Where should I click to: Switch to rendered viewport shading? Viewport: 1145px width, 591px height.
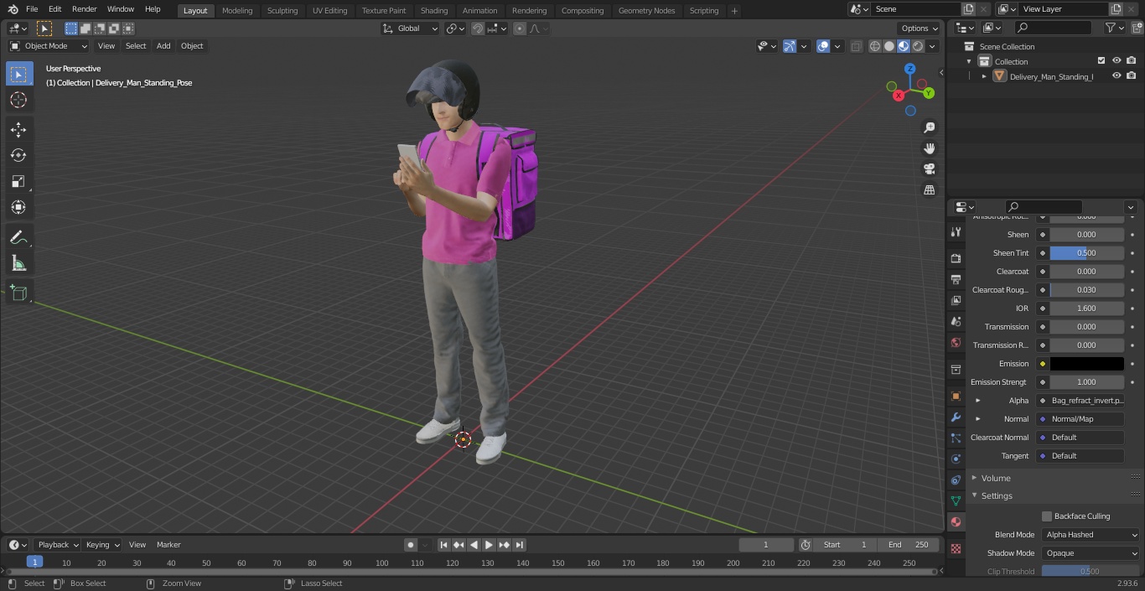click(918, 46)
